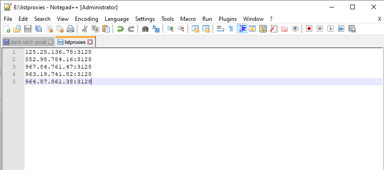Open the Tools menu
The image size is (384, 170).
(168, 19)
